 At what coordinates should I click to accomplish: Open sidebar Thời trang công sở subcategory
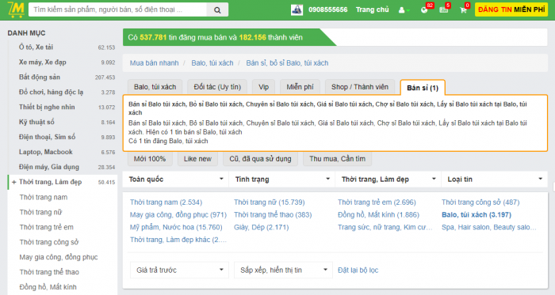tap(49, 242)
